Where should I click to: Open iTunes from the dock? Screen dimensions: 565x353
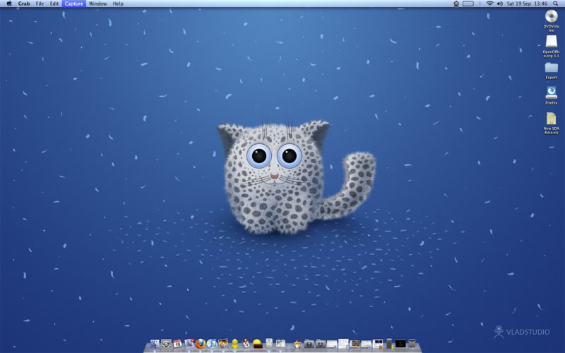tap(212, 344)
